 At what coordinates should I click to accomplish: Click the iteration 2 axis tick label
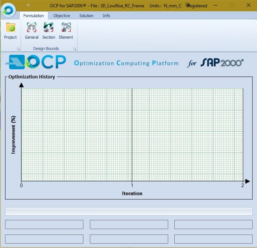point(243,185)
